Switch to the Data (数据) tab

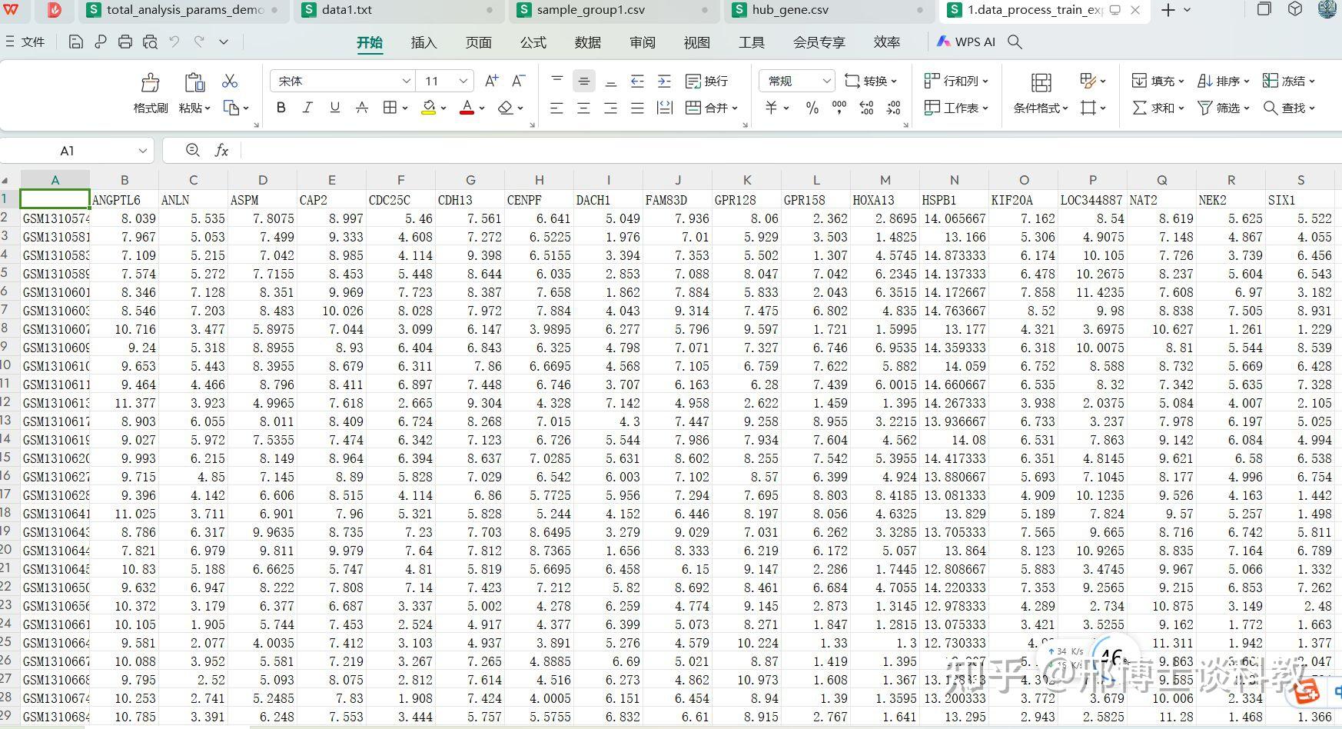tap(587, 42)
